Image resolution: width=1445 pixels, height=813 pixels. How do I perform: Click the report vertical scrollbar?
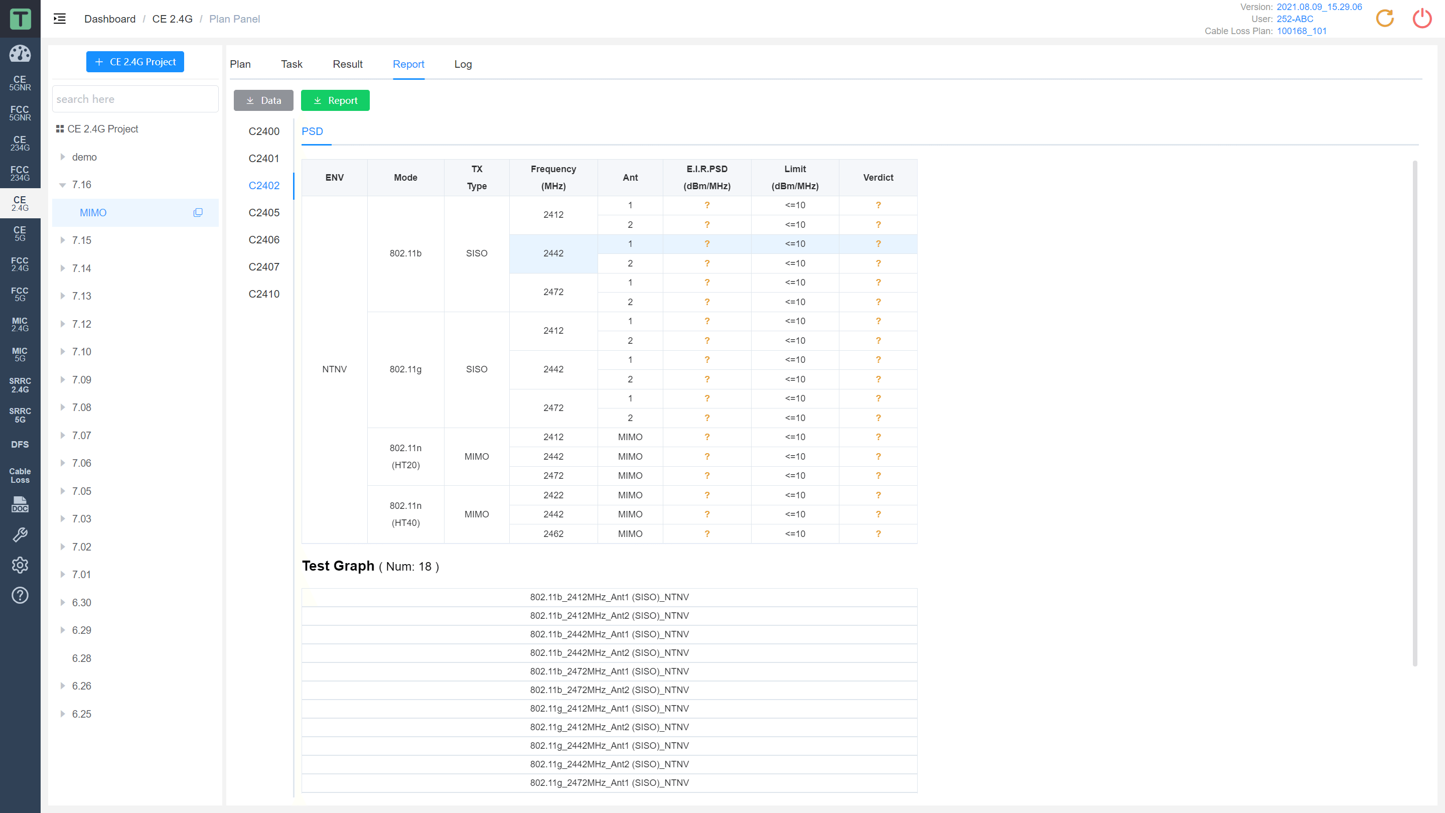click(x=1415, y=413)
